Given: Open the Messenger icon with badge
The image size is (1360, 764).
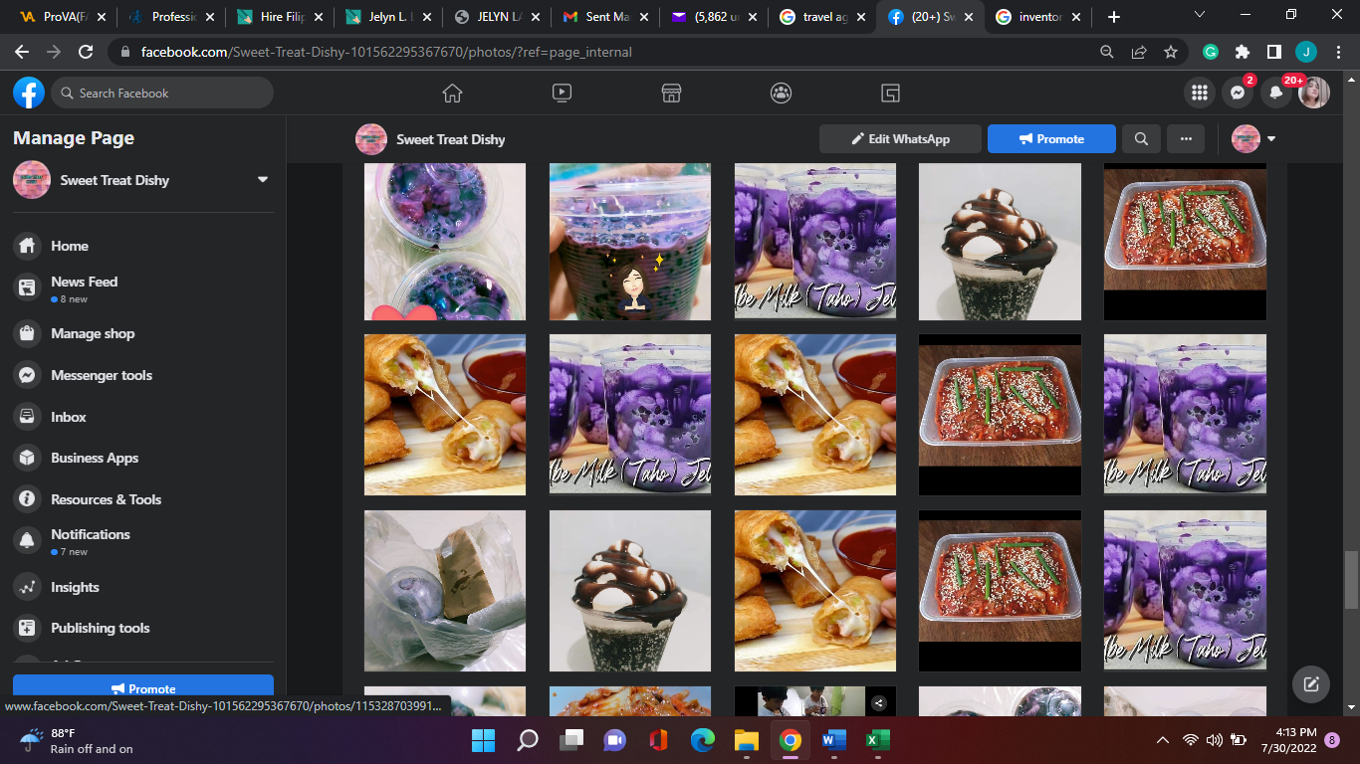Looking at the screenshot, I should tap(1238, 93).
